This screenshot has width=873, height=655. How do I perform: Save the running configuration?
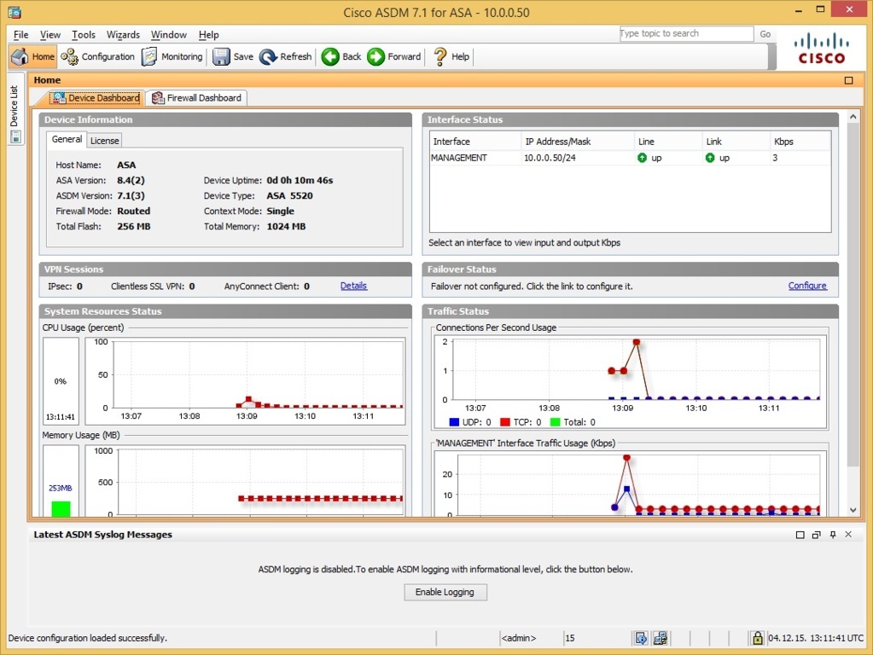[233, 57]
